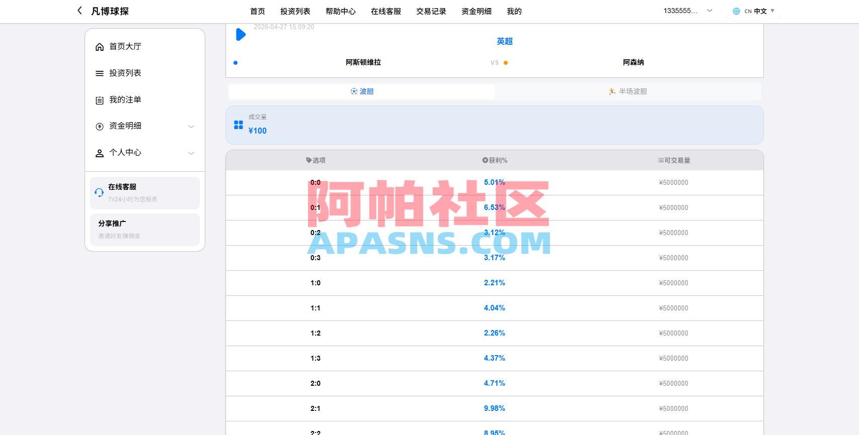
Task: Open 我的 in the top navigation
Action: coord(514,11)
